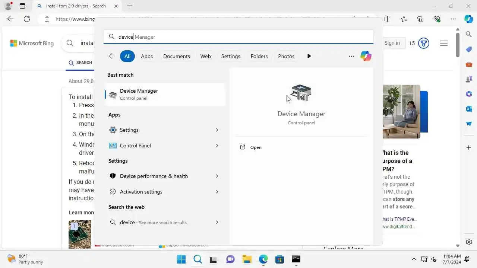The image size is (477, 268).
Task: Refresh the Edge browser page
Action: [27, 19]
